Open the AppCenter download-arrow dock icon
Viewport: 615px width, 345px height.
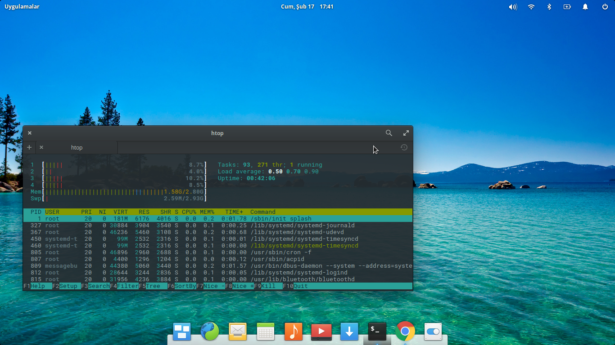[x=349, y=332]
